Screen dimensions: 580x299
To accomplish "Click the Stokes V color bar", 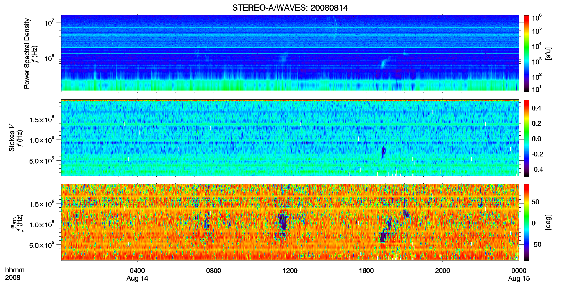I will 527,138.
